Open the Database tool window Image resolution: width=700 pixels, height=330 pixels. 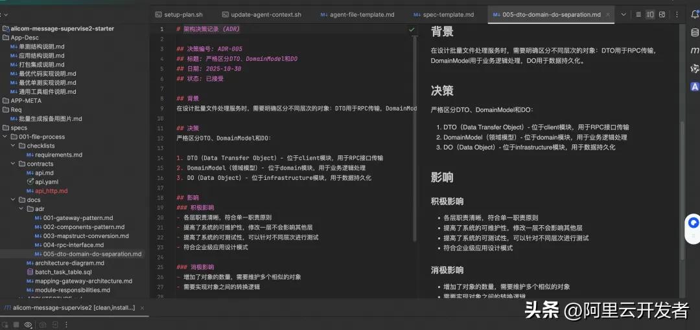tap(695, 32)
